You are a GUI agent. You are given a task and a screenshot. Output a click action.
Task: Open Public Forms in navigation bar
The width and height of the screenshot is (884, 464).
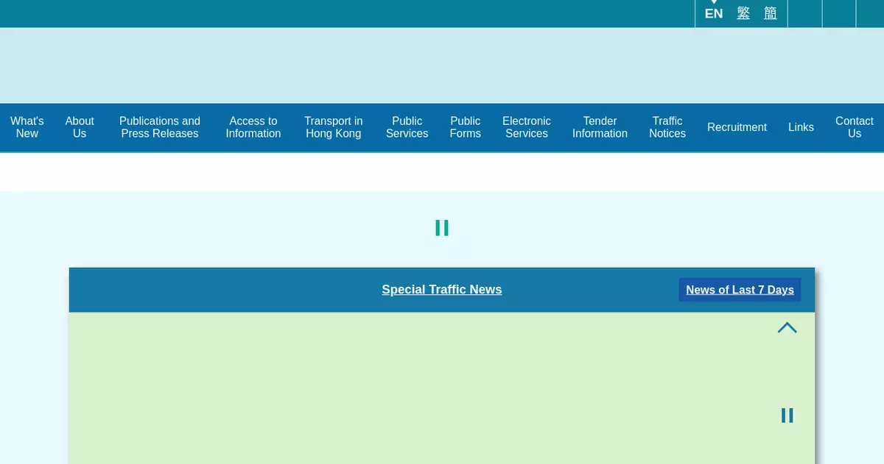pyautogui.click(x=465, y=127)
